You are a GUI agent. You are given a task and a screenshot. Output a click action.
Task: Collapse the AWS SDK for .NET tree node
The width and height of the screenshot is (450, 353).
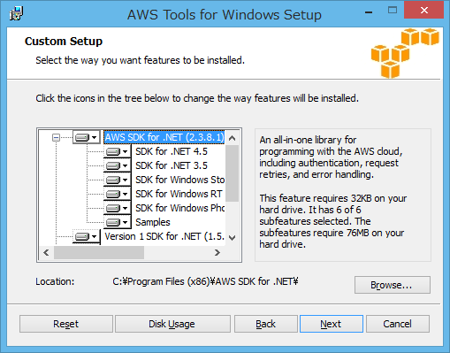[56, 137]
